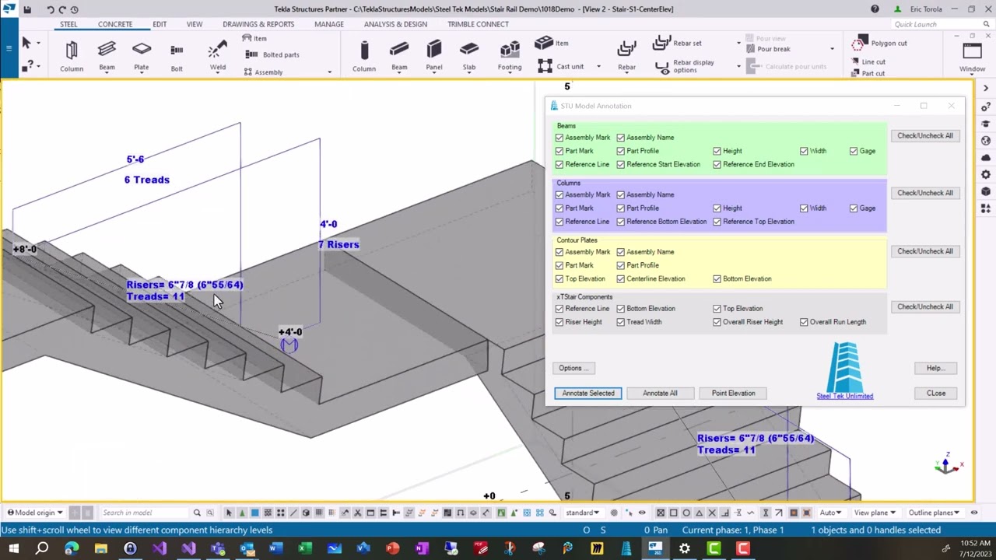Open the VIEW ribbon tab

click(x=195, y=24)
